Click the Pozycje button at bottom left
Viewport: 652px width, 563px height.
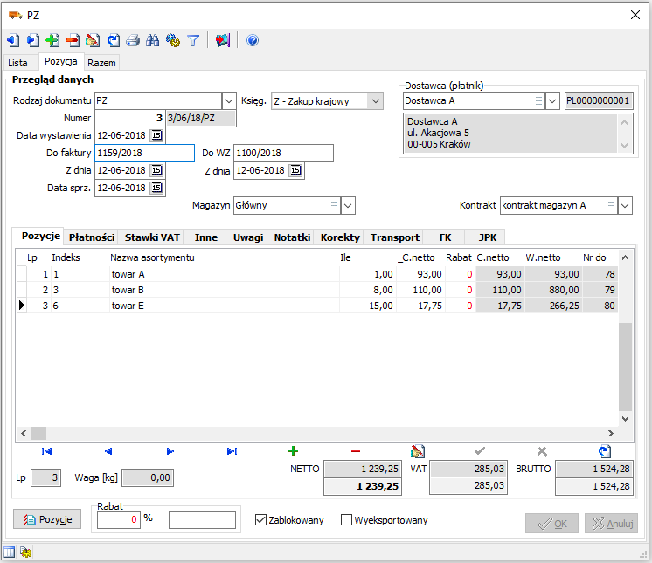[x=47, y=519]
